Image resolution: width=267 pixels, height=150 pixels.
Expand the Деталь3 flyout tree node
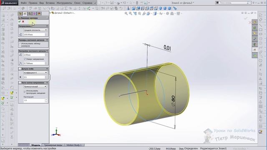(50, 13)
